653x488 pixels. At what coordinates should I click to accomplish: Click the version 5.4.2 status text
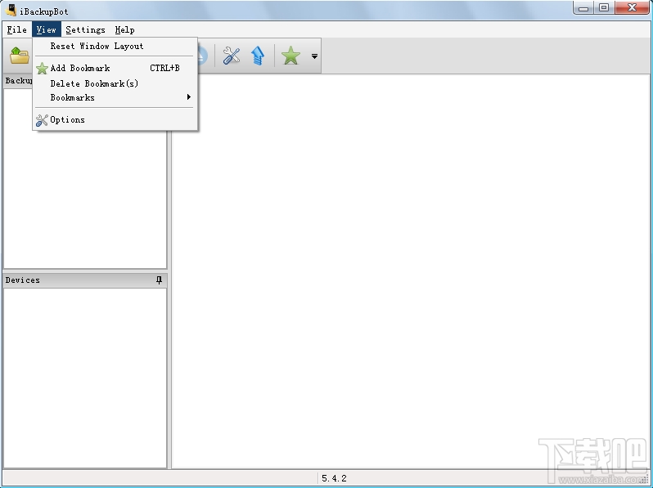[334, 478]
